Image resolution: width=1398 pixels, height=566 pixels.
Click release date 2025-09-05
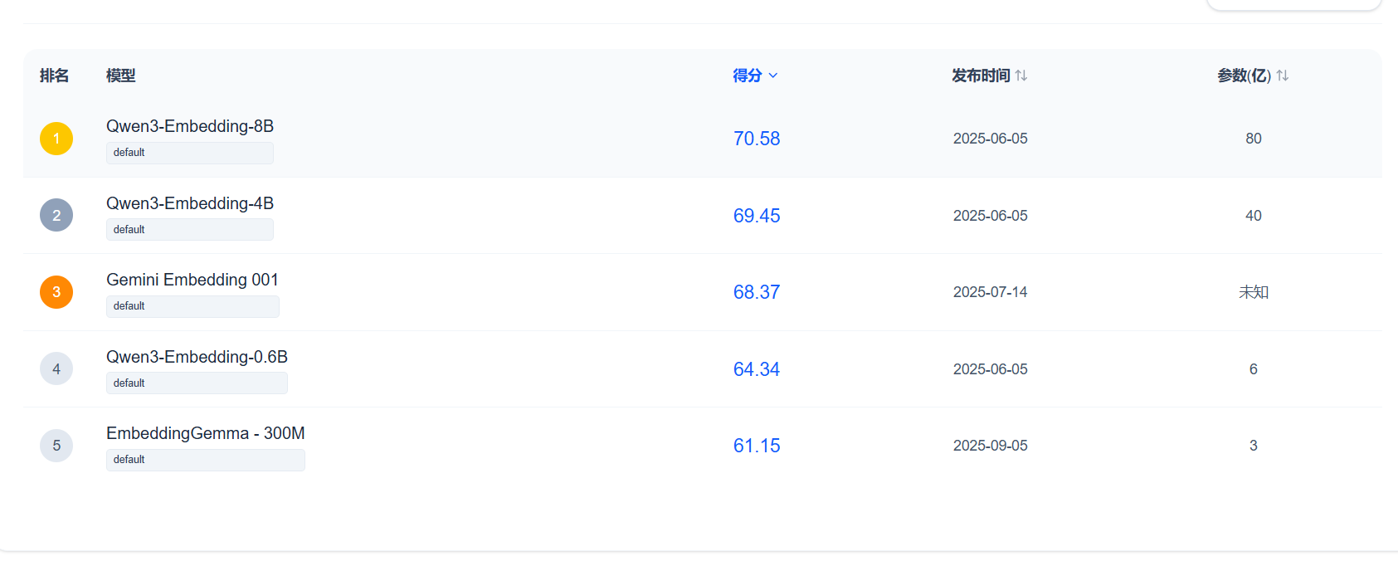tap(990, 446)
